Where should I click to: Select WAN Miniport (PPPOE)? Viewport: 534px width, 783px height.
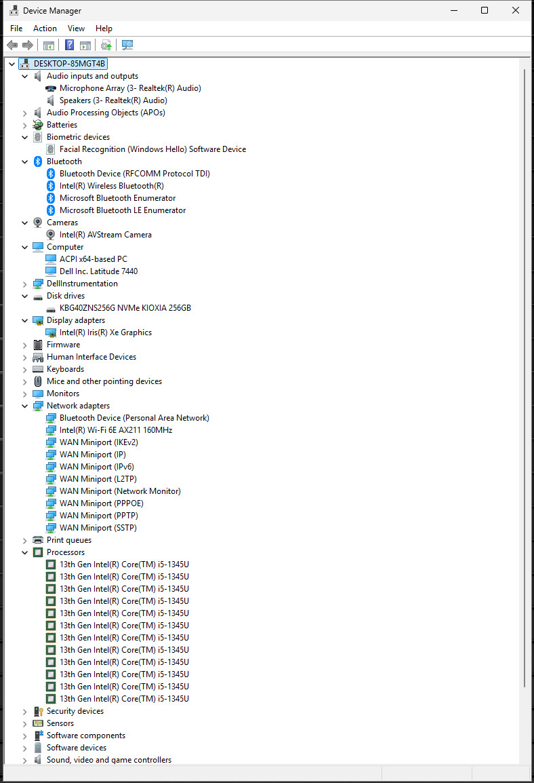[102, 503]
